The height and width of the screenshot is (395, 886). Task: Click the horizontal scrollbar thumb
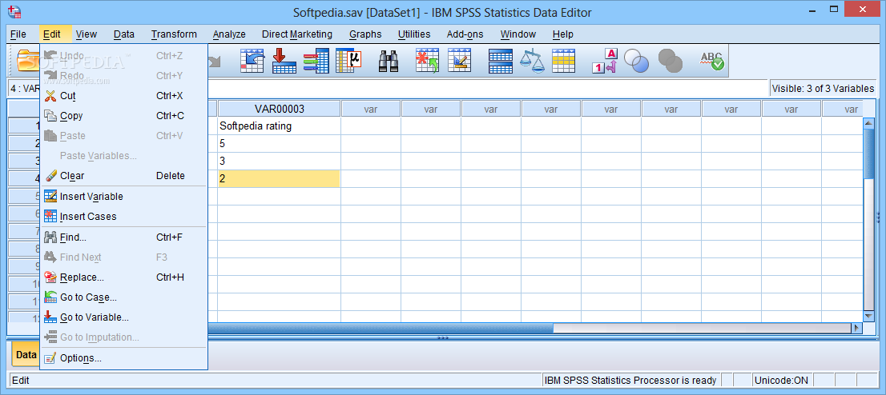click(x=381, y=328)
